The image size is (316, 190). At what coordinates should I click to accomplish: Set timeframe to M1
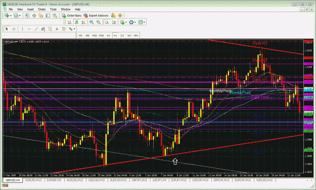[x=80, y=36]
